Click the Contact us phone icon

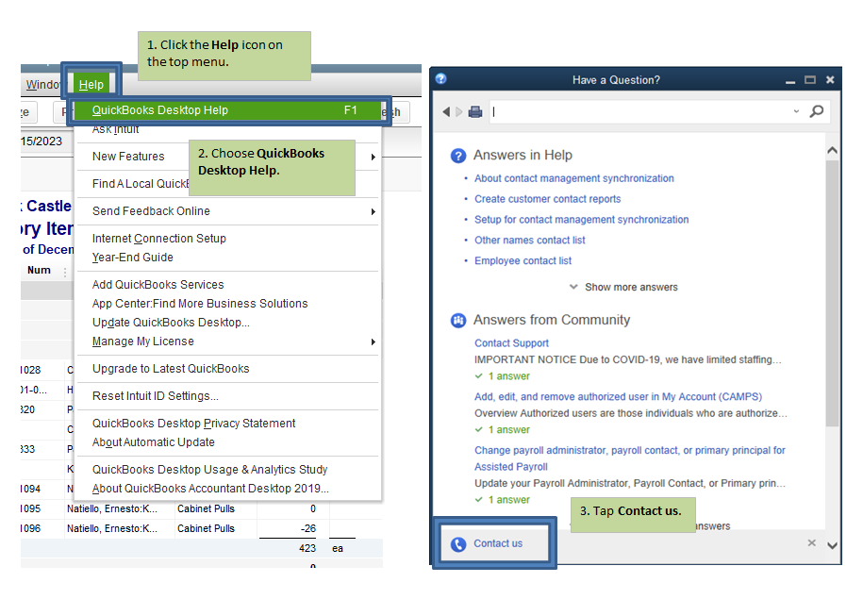click(459, 543)
